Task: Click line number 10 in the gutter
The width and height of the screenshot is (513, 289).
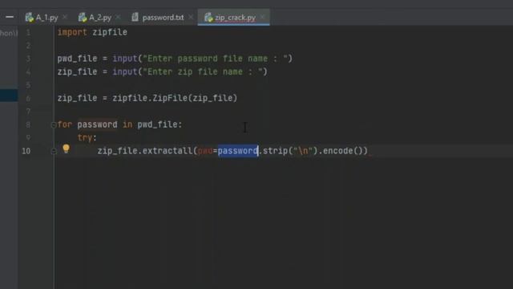Action: 26,151
